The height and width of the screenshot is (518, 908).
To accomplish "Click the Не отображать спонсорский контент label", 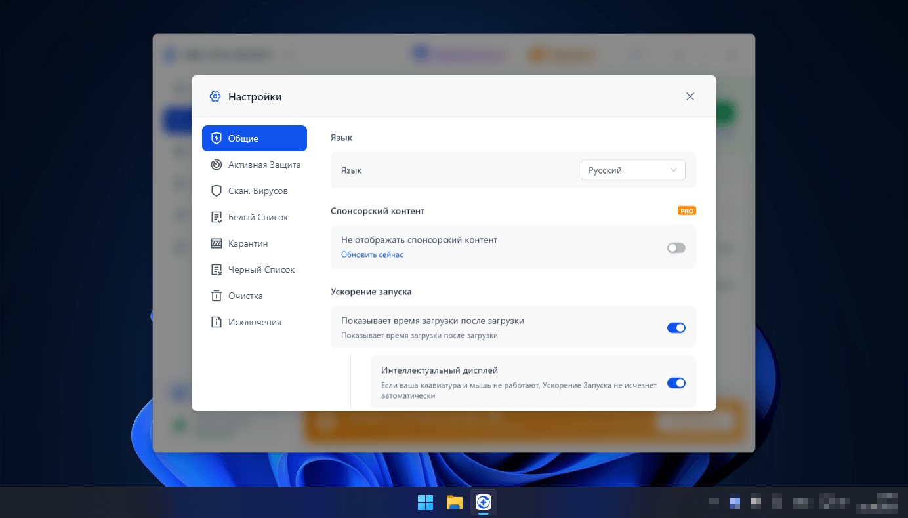I will [419, 240].
